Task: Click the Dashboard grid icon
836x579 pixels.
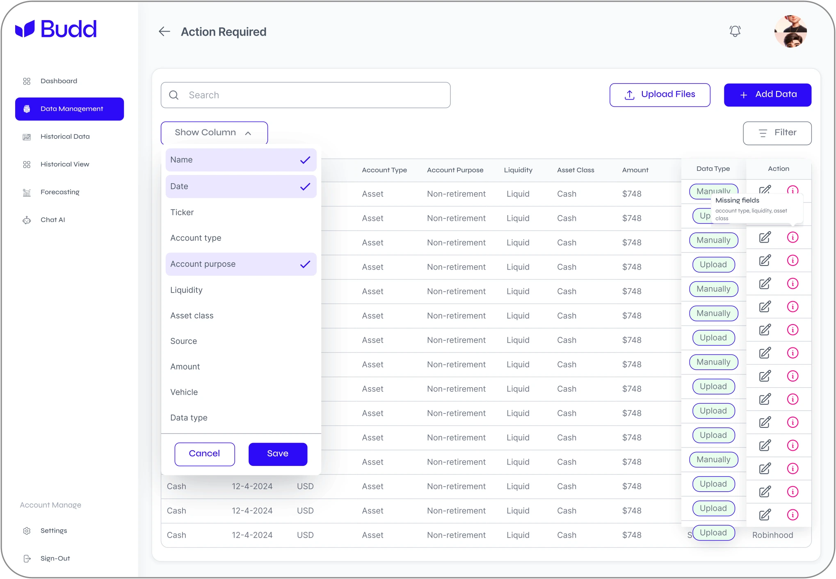Action: [x=27, y=81]
